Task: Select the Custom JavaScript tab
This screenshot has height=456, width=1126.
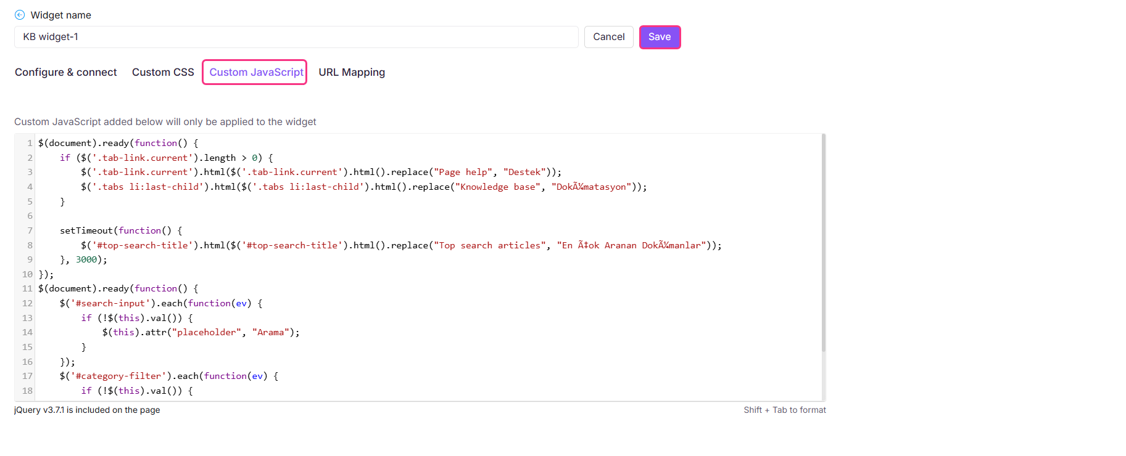Action: pyautogui.click(x=255, y=72)
